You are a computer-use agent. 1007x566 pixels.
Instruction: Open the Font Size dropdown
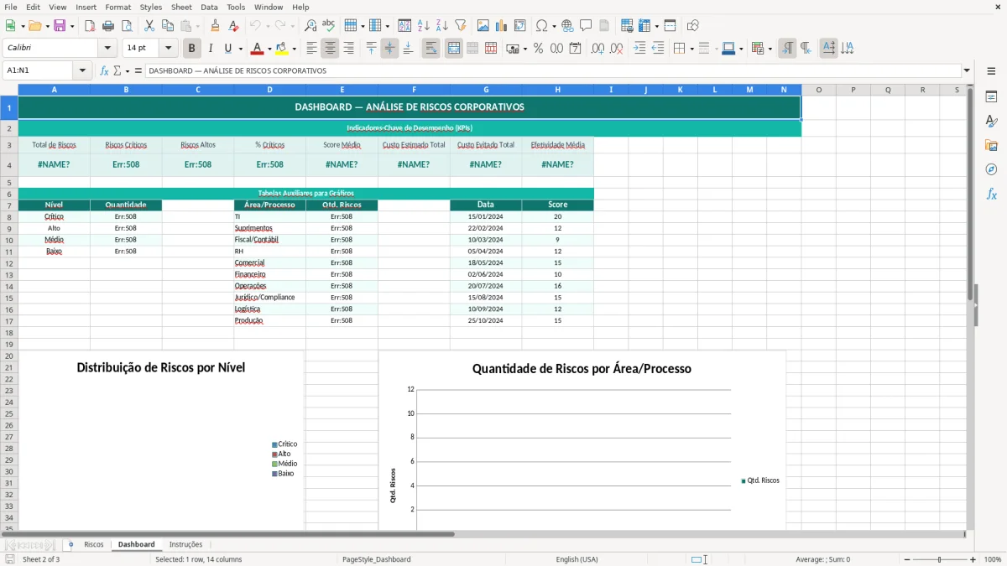[169, 49]
